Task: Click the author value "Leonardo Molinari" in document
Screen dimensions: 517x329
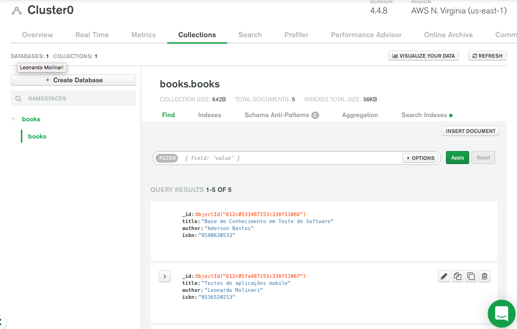Action: [x=234, y=290]
